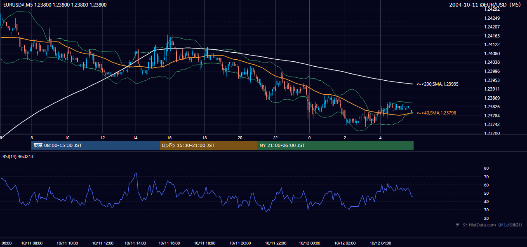Image resolution: width=527 pixels, height=247 pixels.
Task: Click hour marker 8 under price chart
Action: tap(32, 137)
